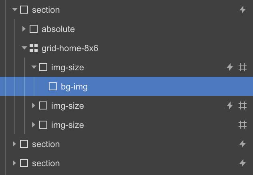Screen dimensions: 253x175
Task: Expand the second img-size element
Action: tap(33, 105)
